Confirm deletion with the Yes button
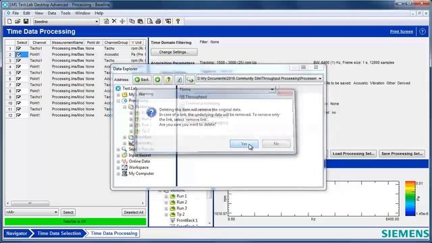This screenshot has height=243, width=432. point(244,144)
